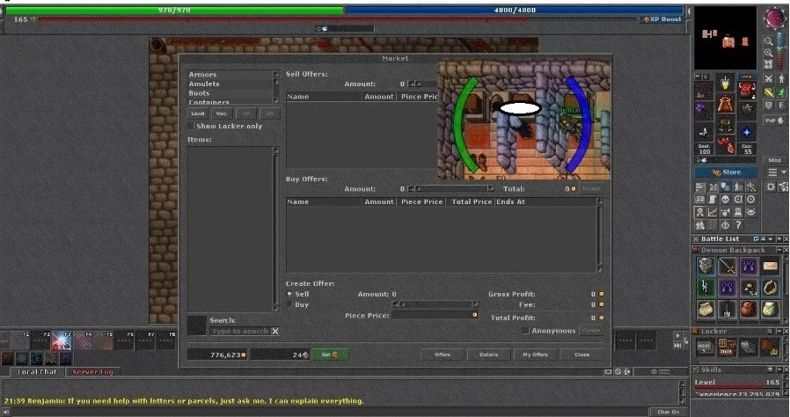
Task: Click the letter in Demon Backpack
Action: 770,266
